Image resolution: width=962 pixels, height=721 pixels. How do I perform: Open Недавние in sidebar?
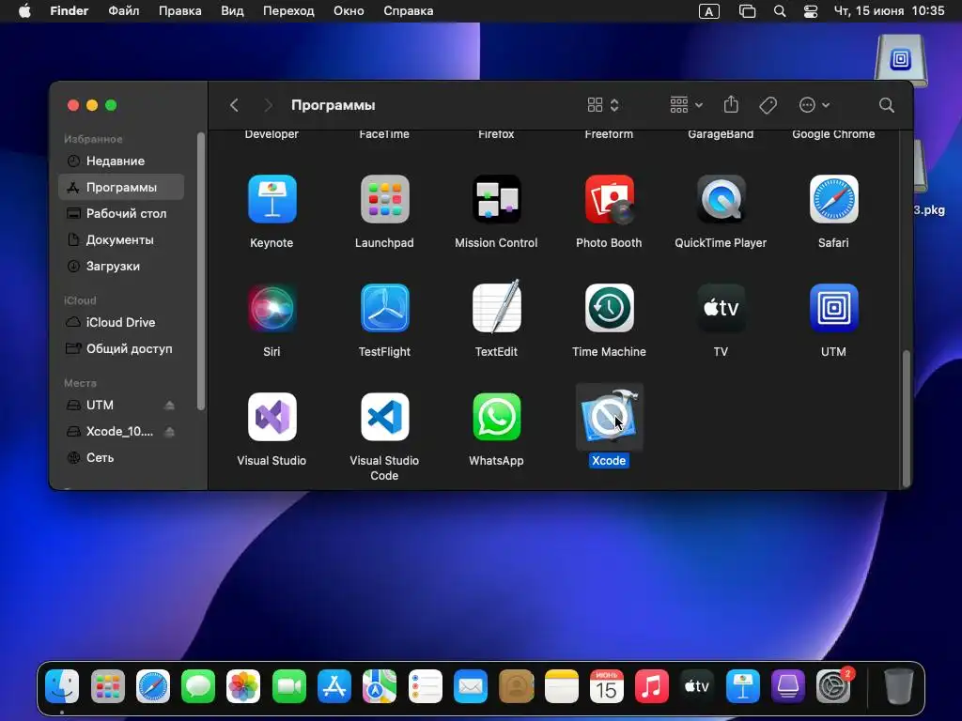tap(121, 161)
